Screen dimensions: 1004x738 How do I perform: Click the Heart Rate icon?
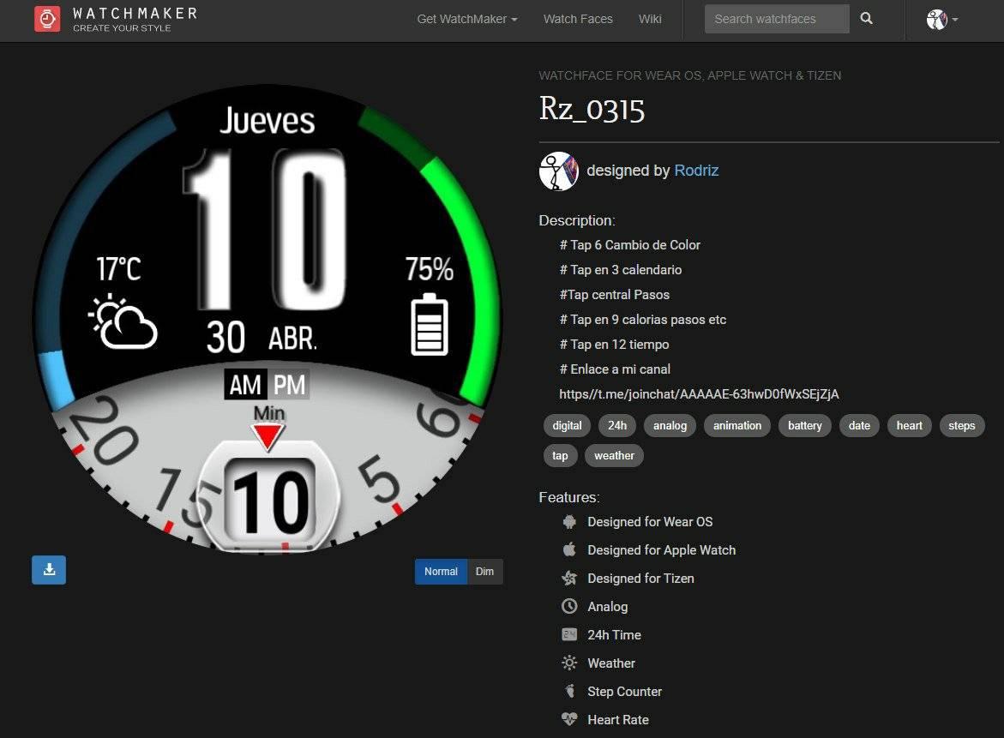click(569, 719)
